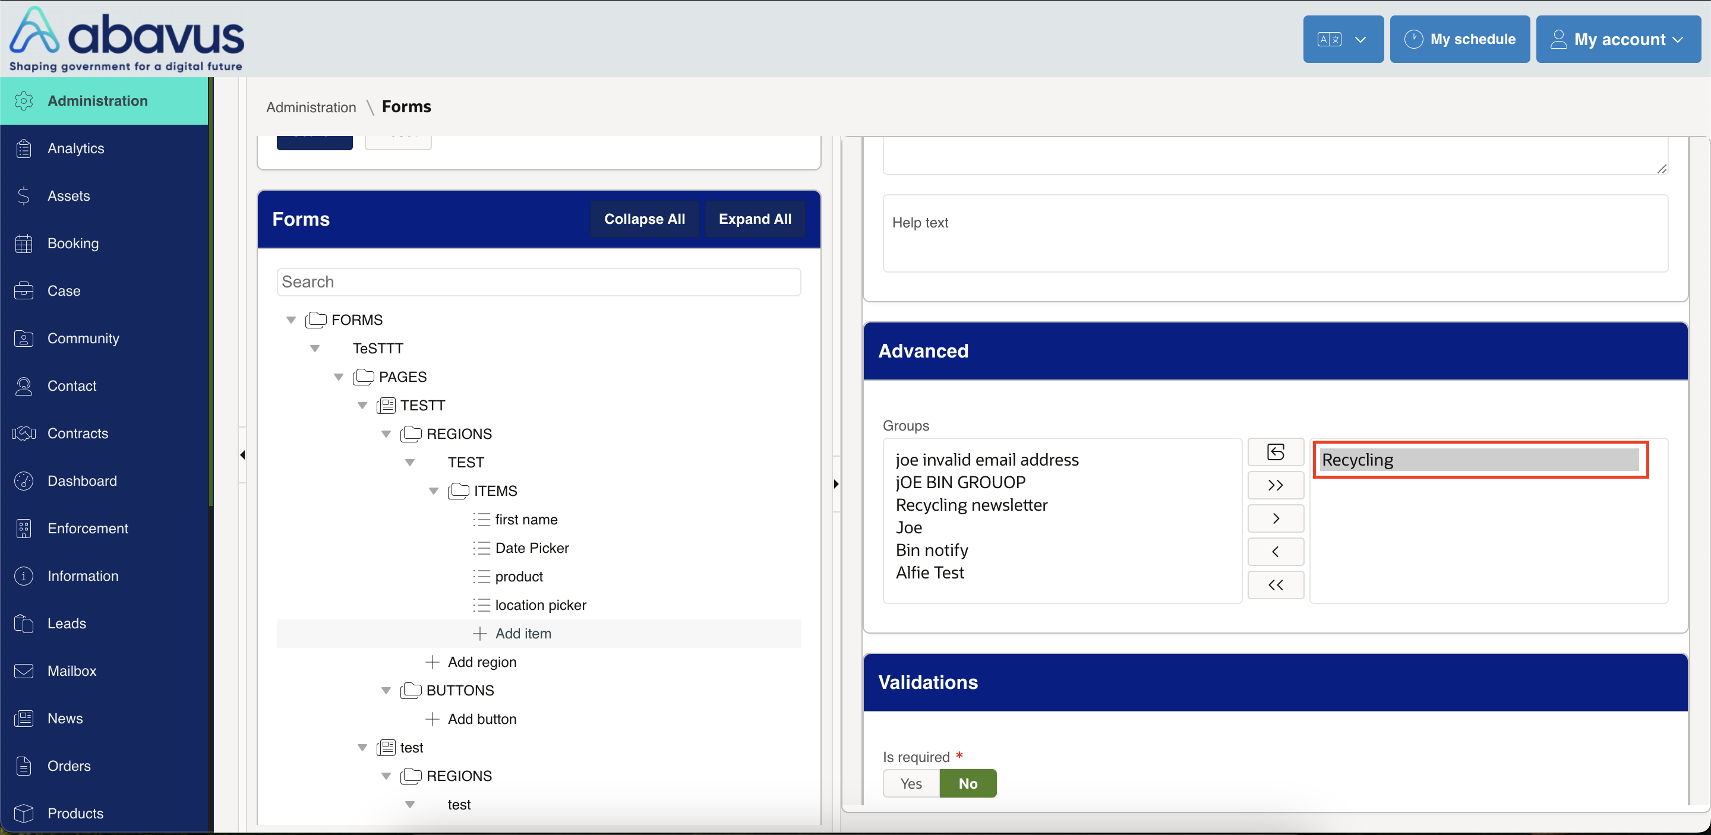Select Recycling newsletter in groups list
This screenshot has height=835, width=1711.
[972, 504]
